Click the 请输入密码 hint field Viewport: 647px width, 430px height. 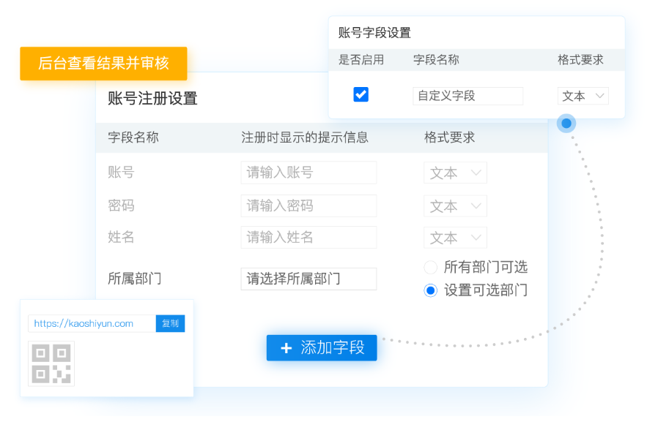point(308,206)
